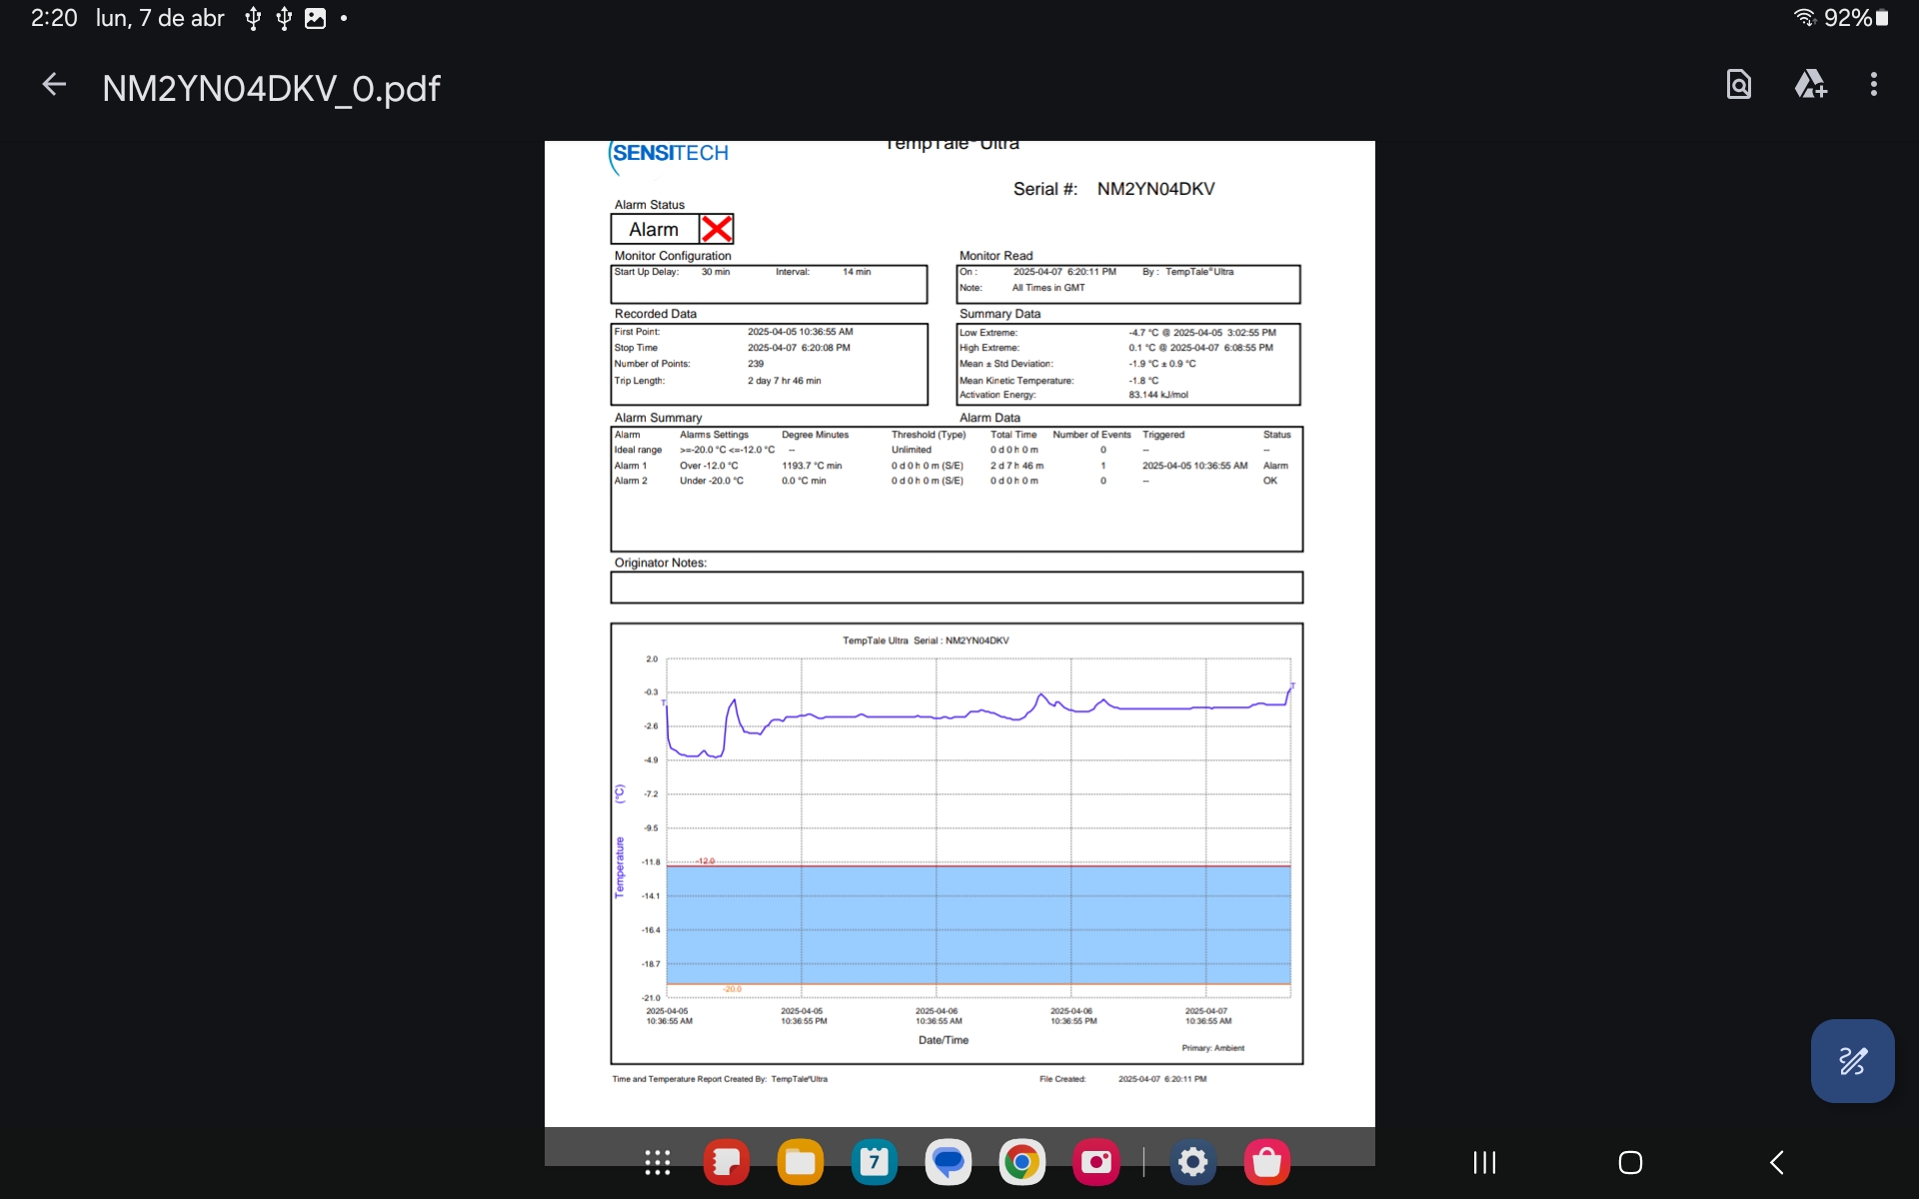Select the Ideal range alarm row label
This screenshot has height=1199, width=1919.
pos(638,450)
